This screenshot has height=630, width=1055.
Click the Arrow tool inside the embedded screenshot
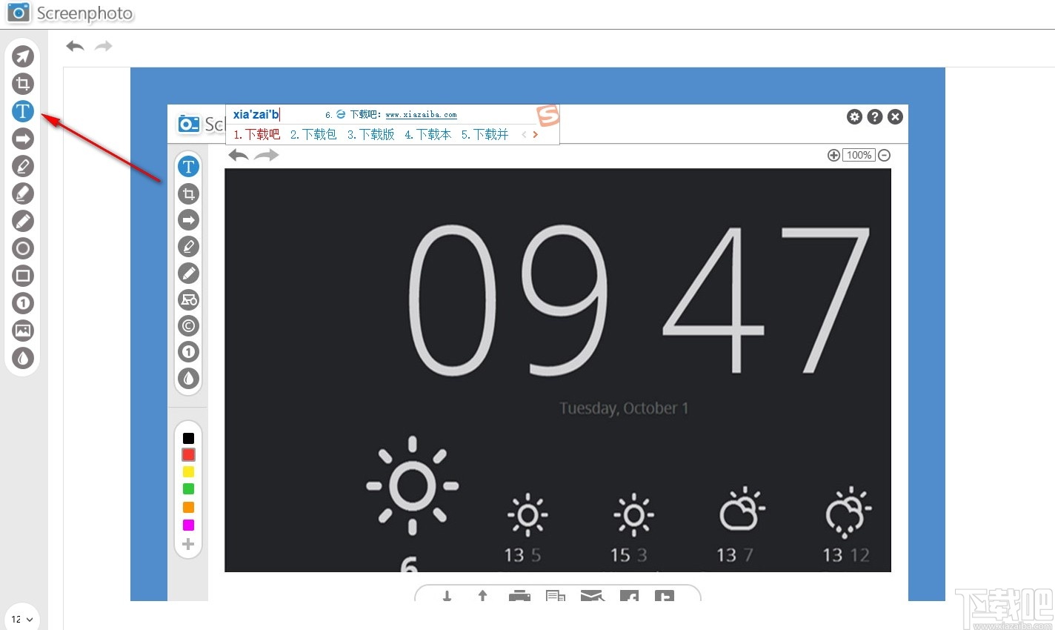189,220
